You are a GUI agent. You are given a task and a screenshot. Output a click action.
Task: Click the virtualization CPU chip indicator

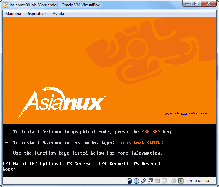164,181
